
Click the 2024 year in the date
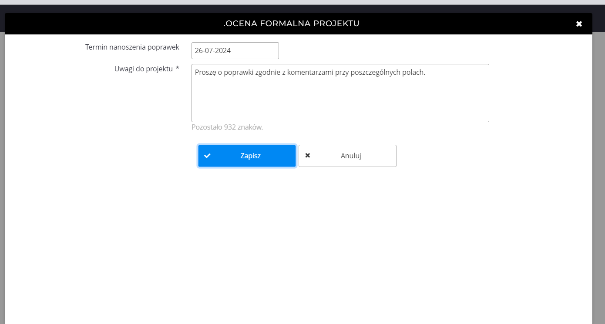click(223, 50)
